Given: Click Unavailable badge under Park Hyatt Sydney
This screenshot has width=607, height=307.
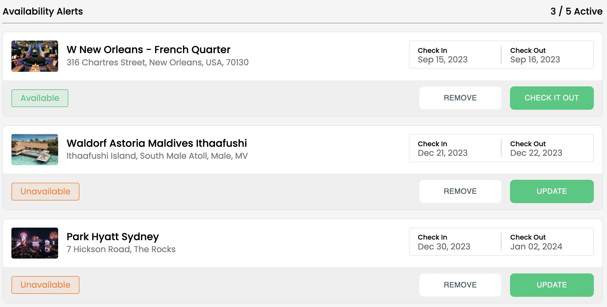Looking at the screenshot, I should pyautogui.click(x=45, y=285).
